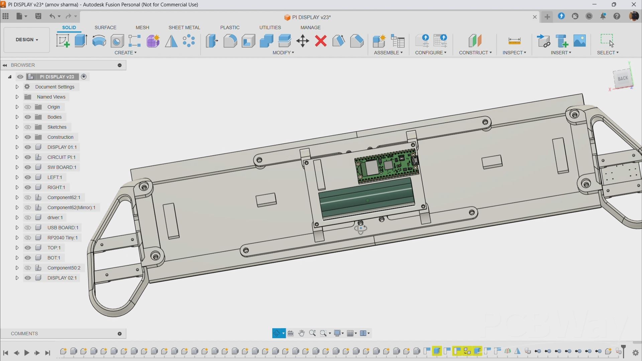Open the Save icon in top bar
Viewport: 642px width, 361px height.
point(38,16)
